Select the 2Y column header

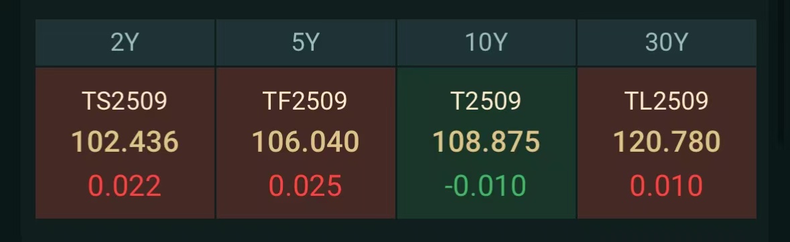(125, 43)
